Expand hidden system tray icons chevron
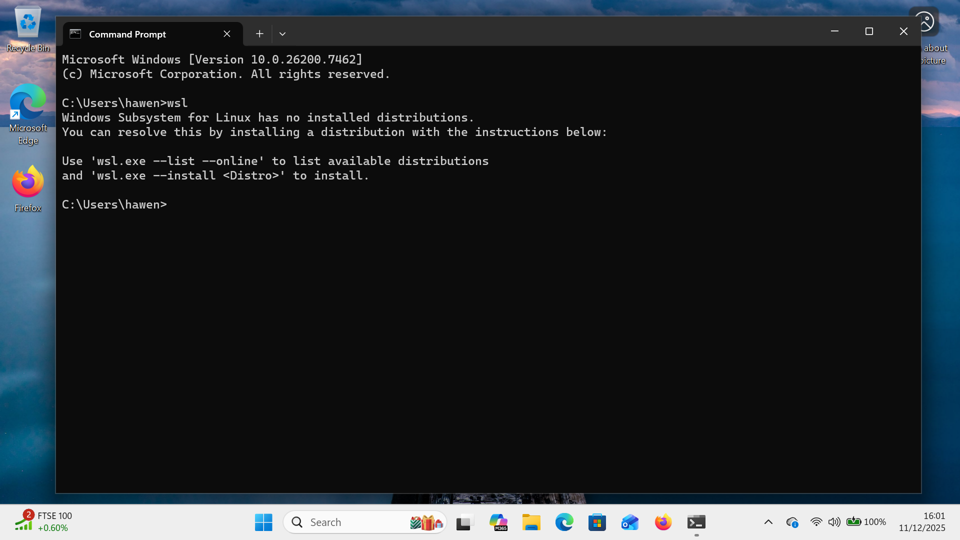 click(x=768, y=522)
